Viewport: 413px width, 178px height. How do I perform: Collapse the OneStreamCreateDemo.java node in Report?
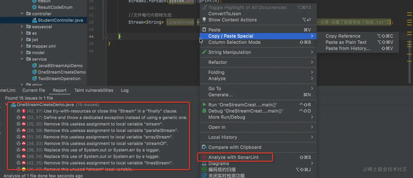(x=7, y=105)
